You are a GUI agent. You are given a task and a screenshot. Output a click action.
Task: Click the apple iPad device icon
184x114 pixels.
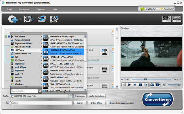tap(12, 71)
